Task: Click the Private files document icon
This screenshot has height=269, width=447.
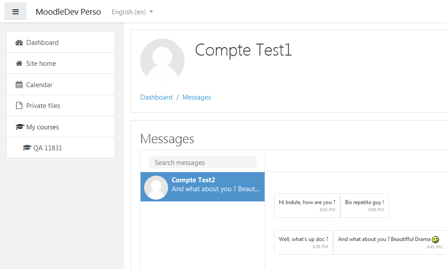Action: (x=19, y=105)
